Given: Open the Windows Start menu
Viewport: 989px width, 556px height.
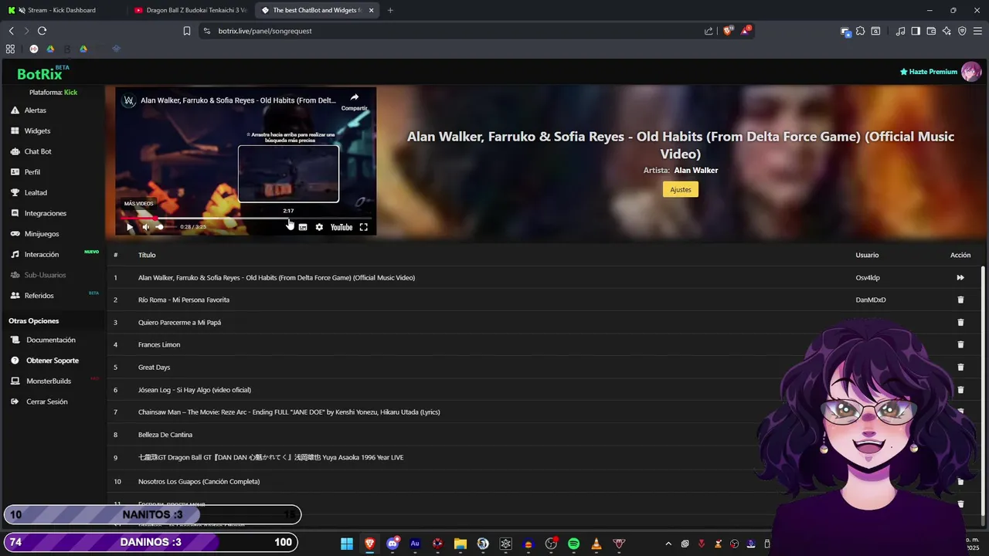Looking at the screenshot, I should coord(347,544).
